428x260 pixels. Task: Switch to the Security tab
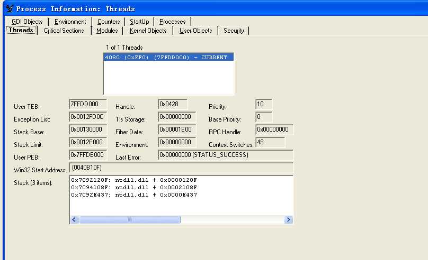point(234,31)
